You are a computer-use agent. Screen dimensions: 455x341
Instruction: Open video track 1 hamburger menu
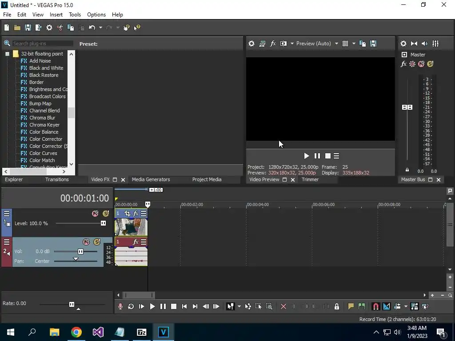tap(7, 214)
